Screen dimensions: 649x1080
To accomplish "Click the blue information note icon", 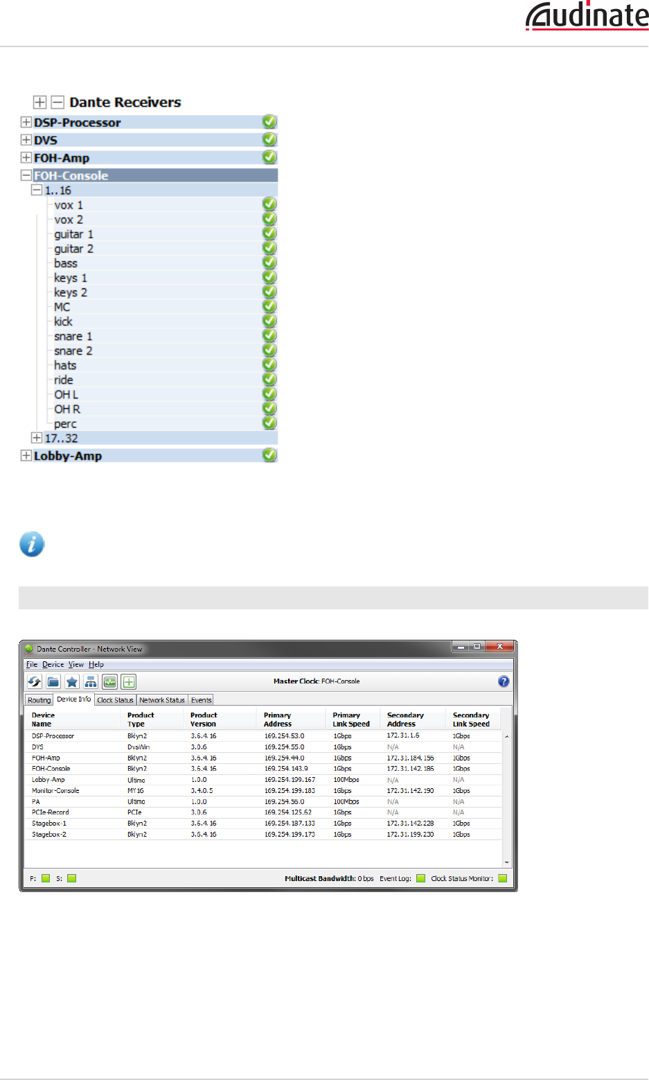I will coord(32,544).
